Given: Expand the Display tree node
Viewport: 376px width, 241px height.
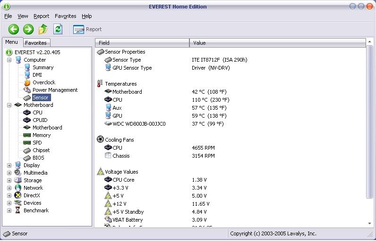Looking at the screenshot, I should click(x=9, y=165).
